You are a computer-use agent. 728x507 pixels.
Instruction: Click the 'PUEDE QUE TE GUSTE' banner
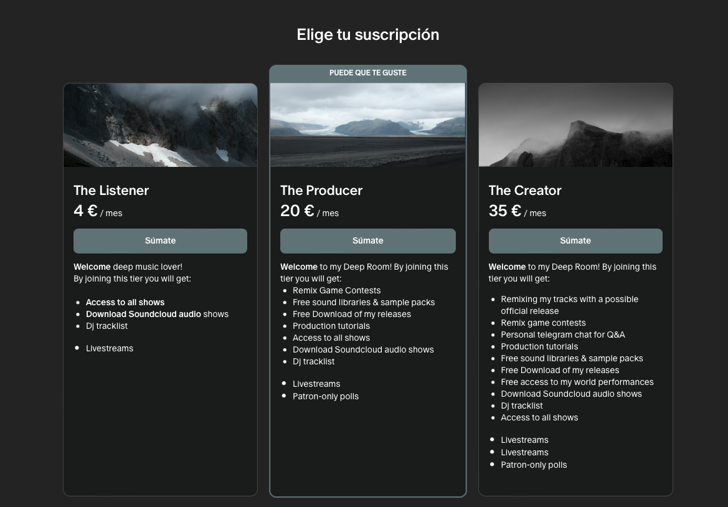[x=367, y=73]
